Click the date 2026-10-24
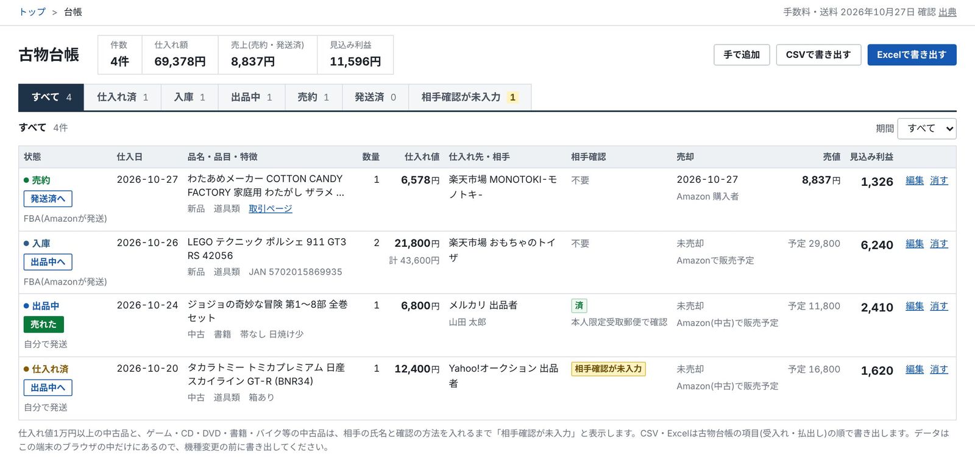This screenshot has height=457, width=975. 147,305
